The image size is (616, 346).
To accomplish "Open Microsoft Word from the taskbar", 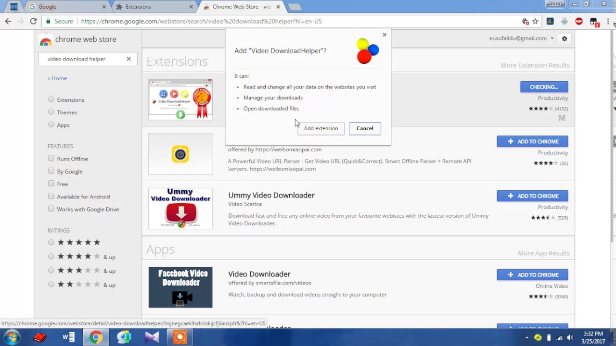I will click(x=68, y=337).
